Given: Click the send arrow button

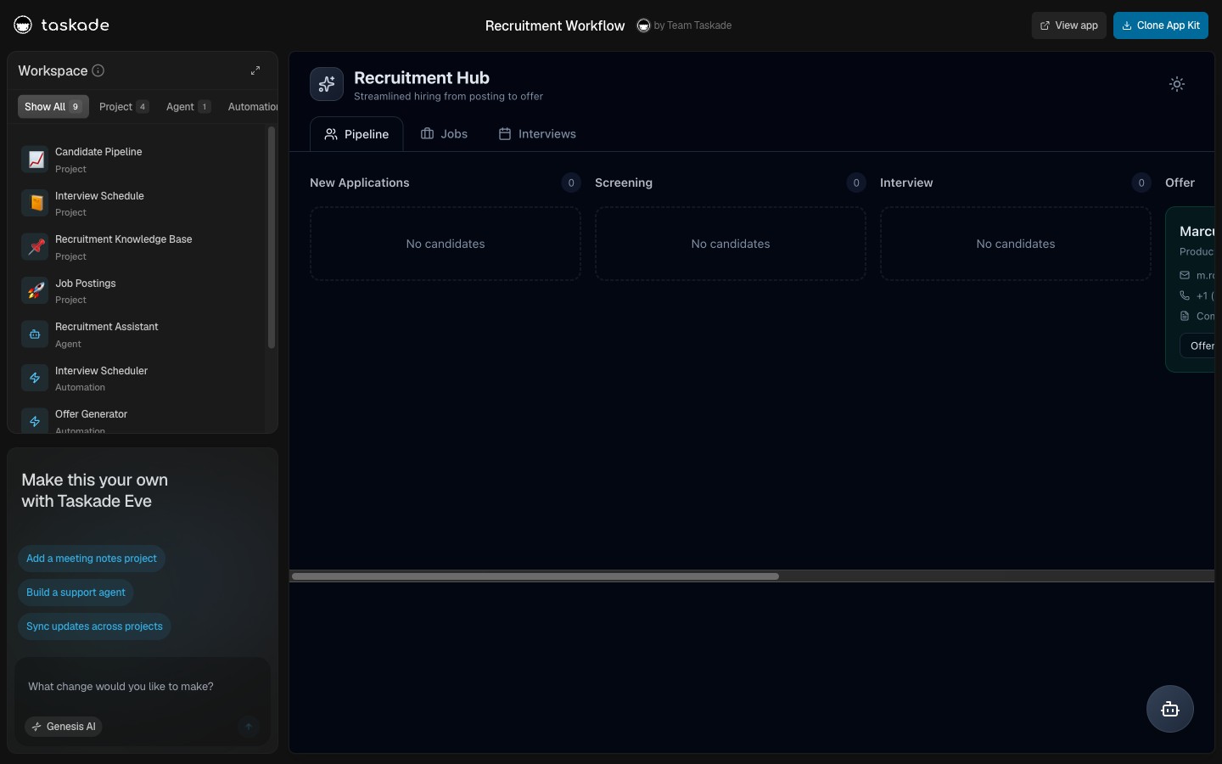Looking at the screenshot, I should pyautogui.click(x=249, y=727).
